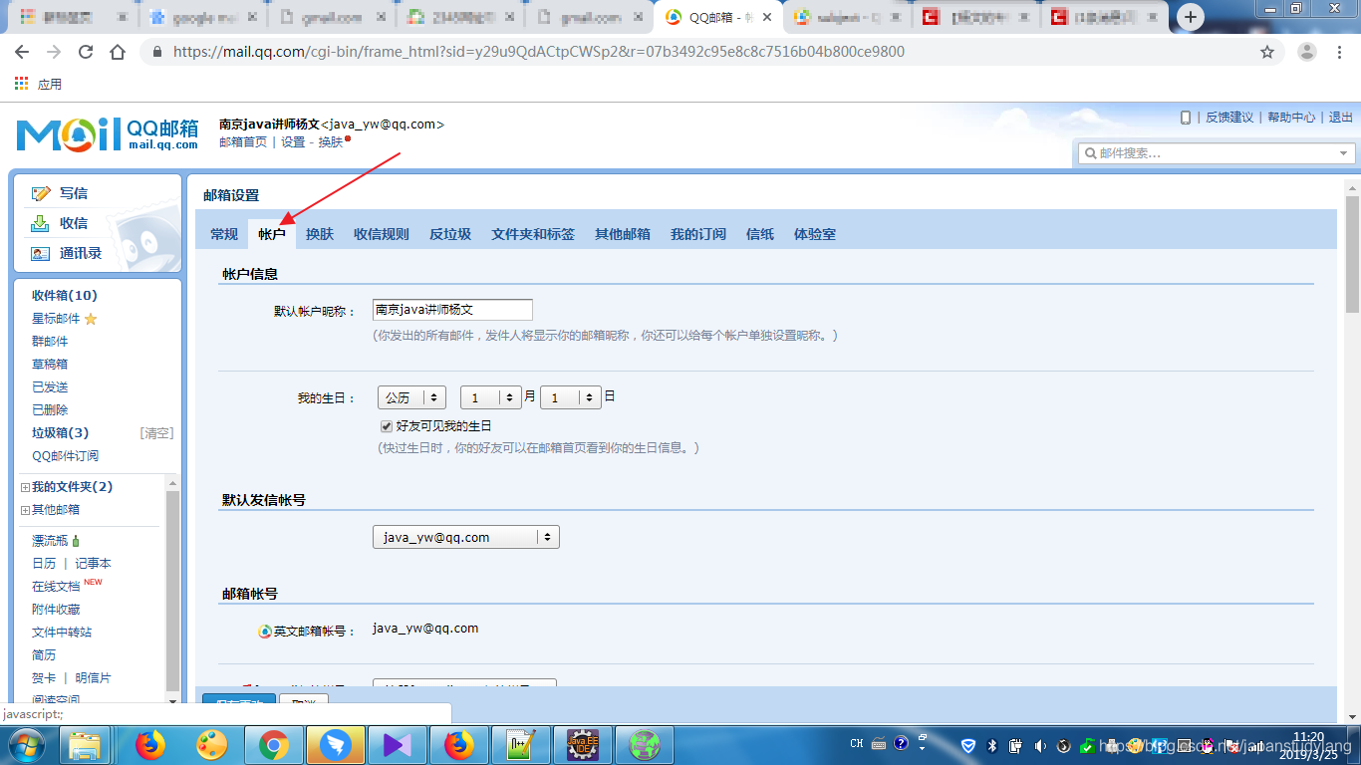Screen dimensions: 1361x765
Task: Open the Paint palette taskbar icon
Action: click(211, 745)
